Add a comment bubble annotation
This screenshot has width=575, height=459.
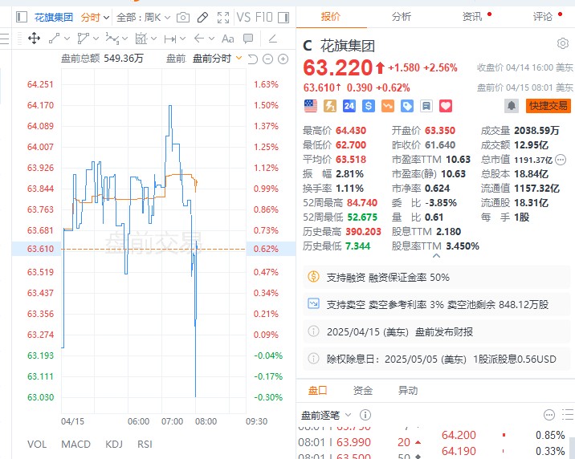(x=248, y=38)
